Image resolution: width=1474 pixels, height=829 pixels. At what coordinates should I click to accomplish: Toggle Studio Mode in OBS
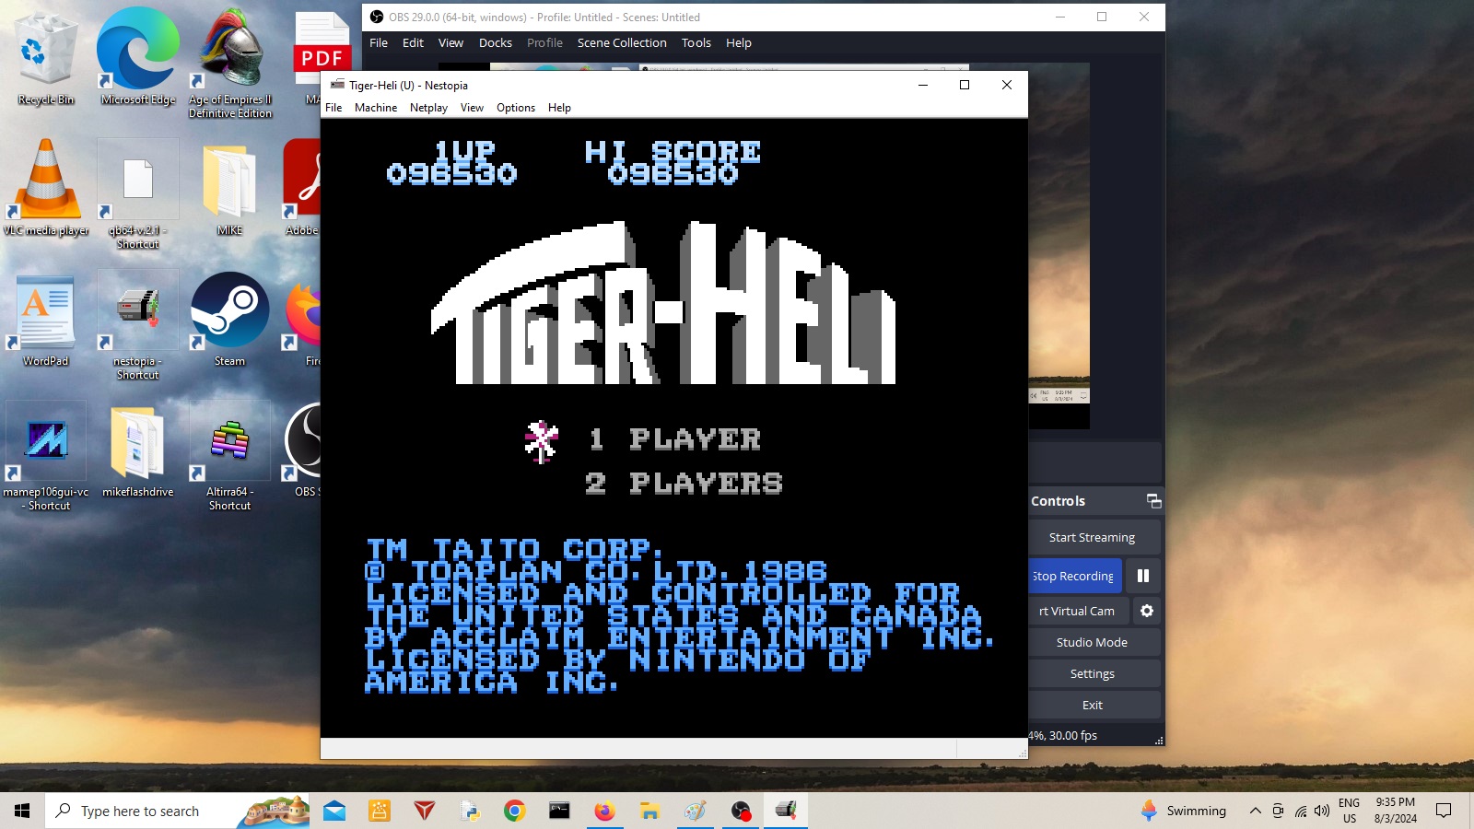1093,642
